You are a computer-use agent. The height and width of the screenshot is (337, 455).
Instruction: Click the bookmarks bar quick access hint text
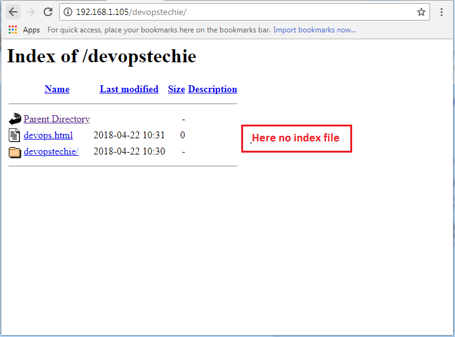click(x=159, y=30)
